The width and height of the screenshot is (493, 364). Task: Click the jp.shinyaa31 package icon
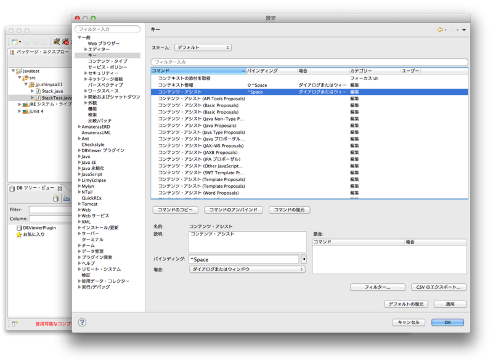(31, 84)
